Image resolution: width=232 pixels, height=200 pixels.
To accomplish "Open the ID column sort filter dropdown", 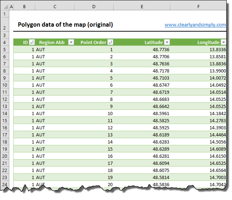I will tap(32, 42).
